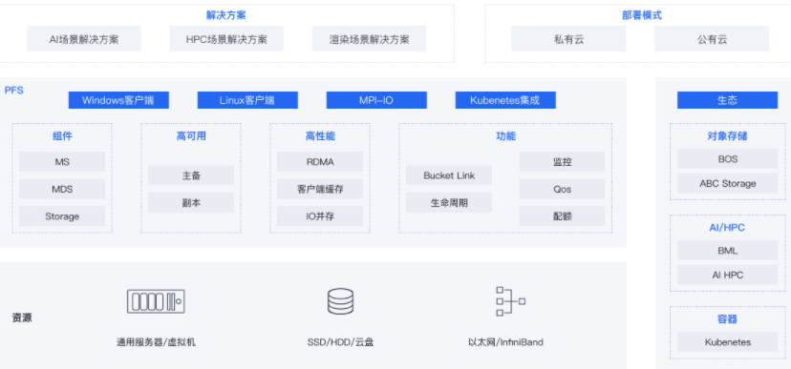Click the 解决方案 section heading
The image size is (791, 369).
226,15
